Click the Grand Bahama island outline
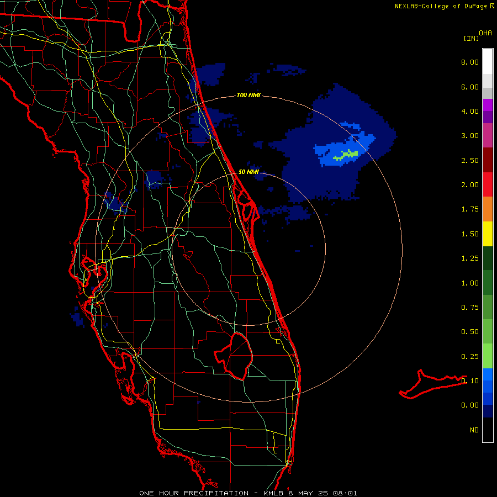Image resolution: width=497 pixels, height=497 pixels. click(432, 384)
